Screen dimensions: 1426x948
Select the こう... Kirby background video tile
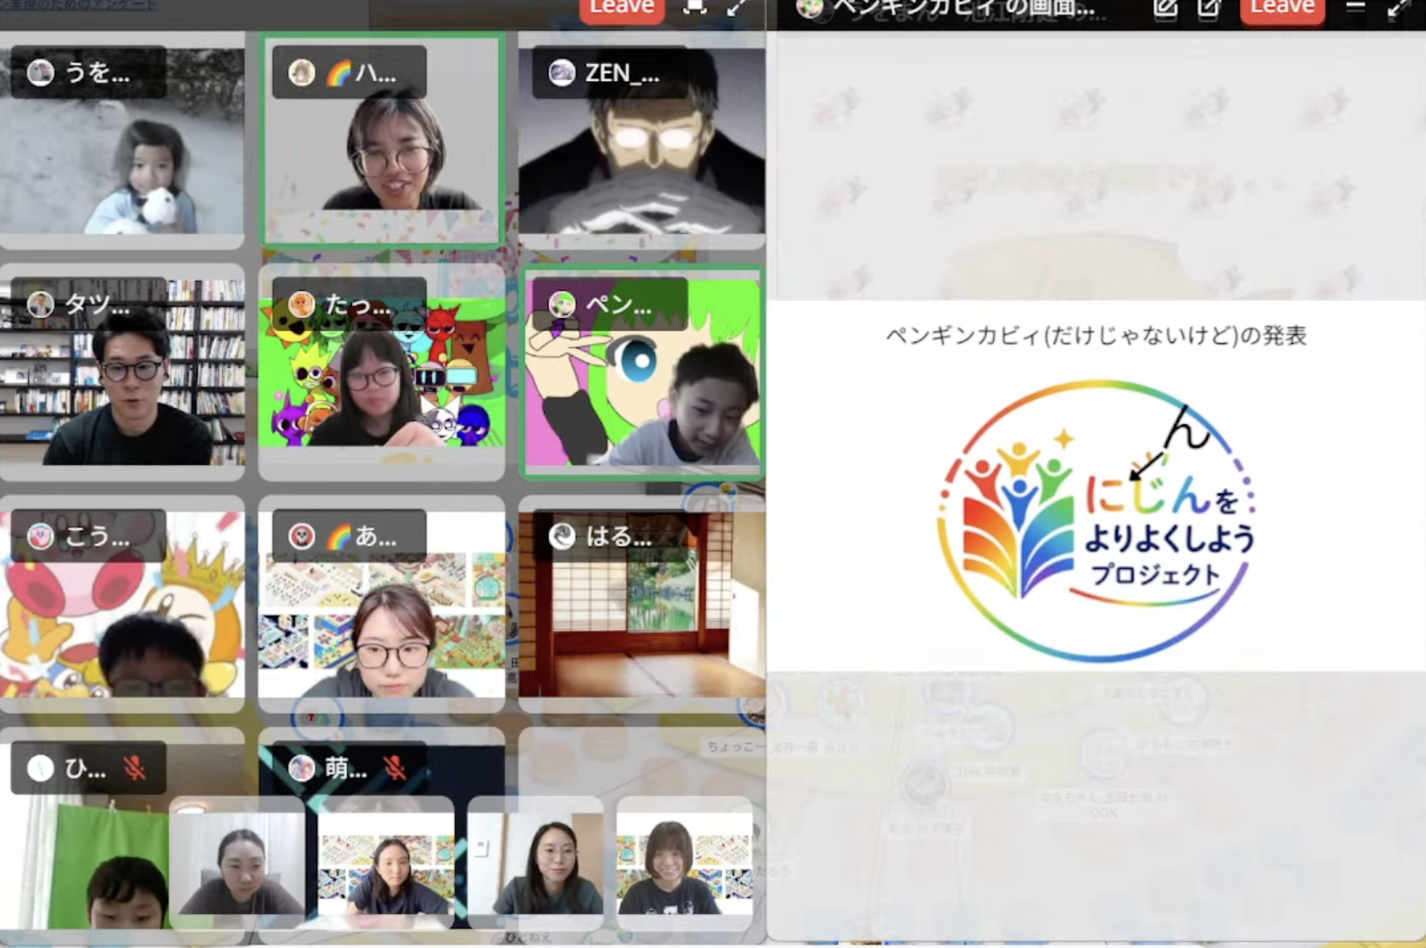[x=122, y=604]
